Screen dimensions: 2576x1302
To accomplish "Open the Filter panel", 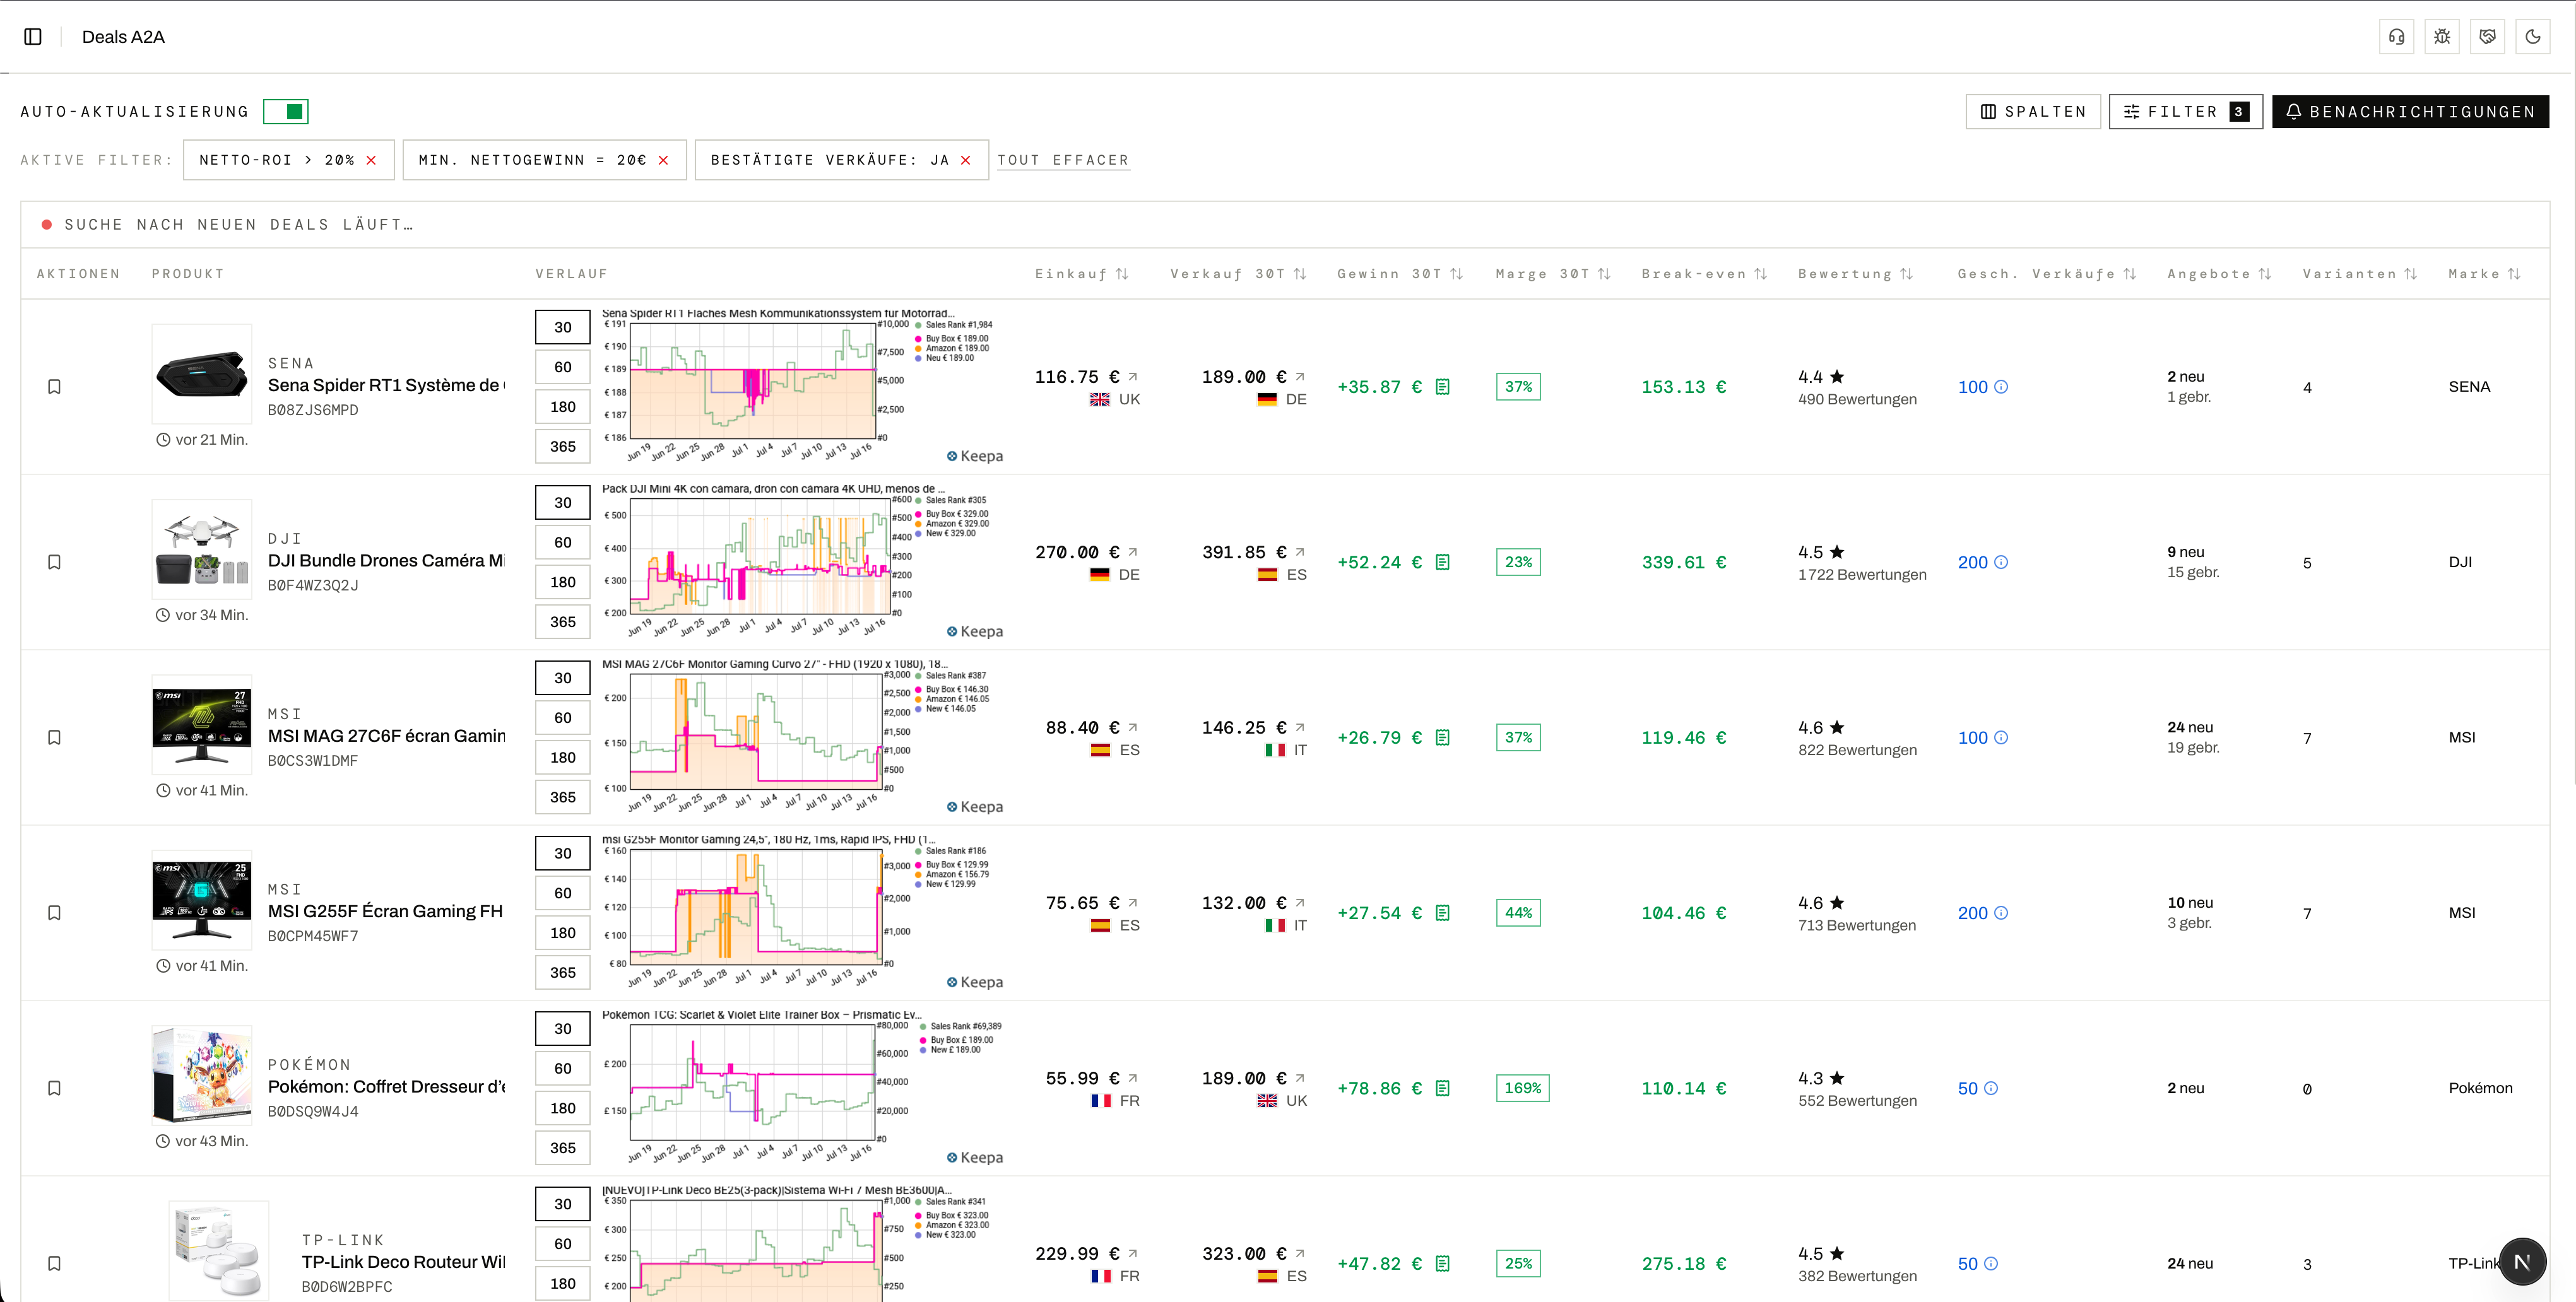I will click(2186, 112).
